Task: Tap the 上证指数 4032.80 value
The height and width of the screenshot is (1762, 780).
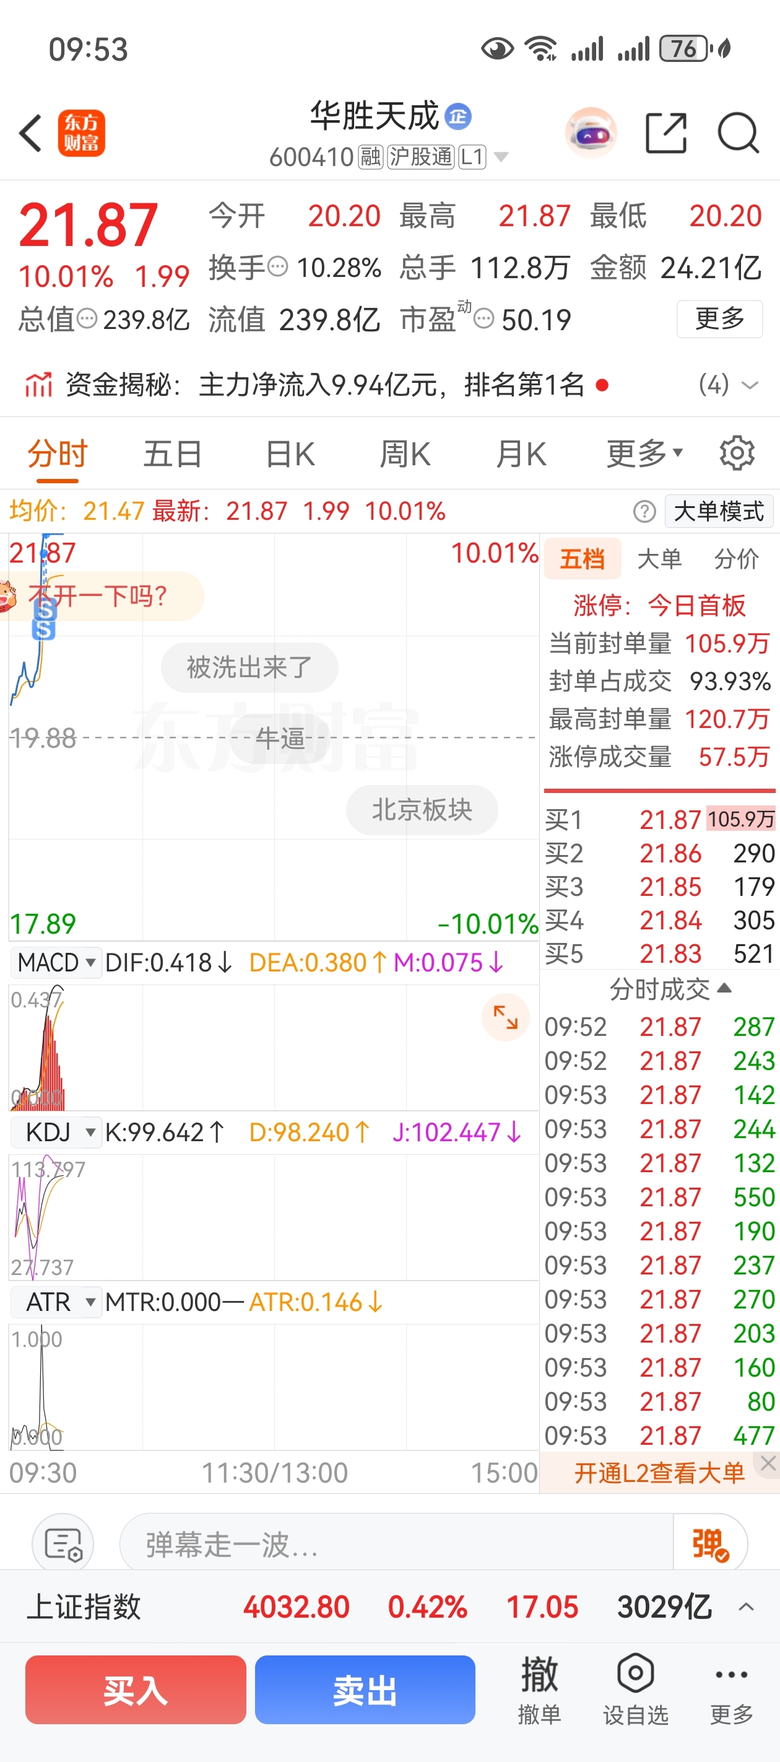Action: pos(297,1606)
